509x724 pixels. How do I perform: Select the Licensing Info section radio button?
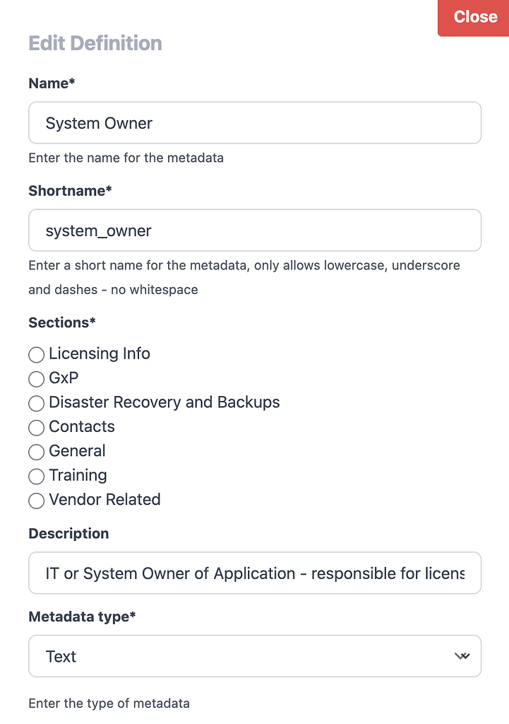click(36, 354)
